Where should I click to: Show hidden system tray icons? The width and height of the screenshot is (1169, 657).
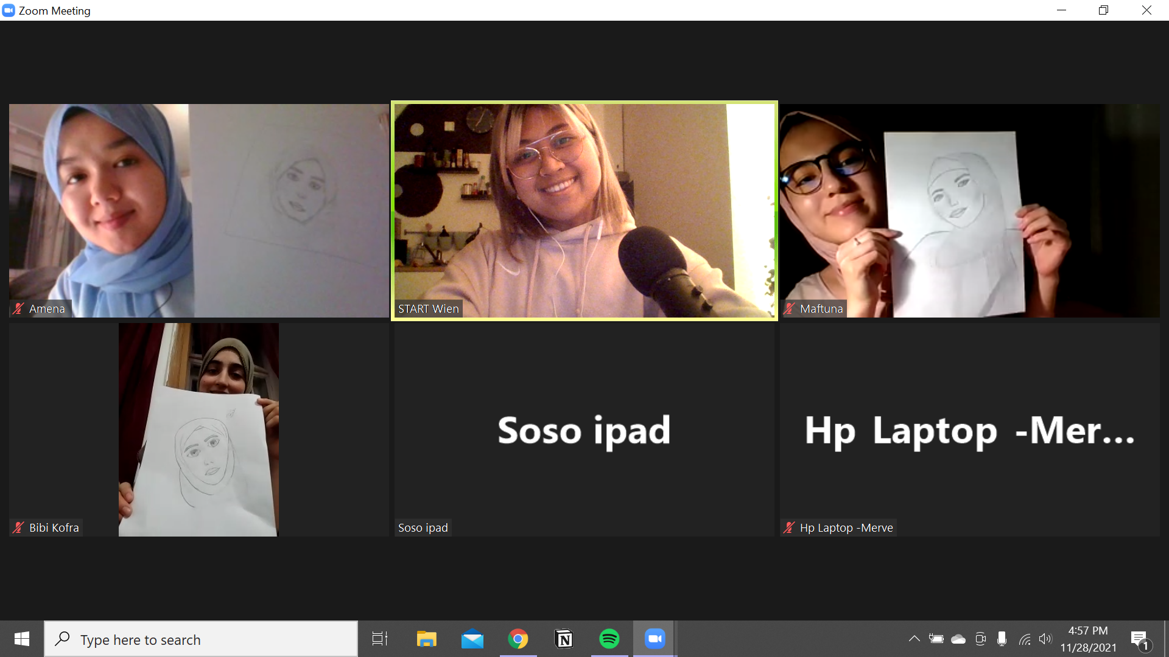coord(914,639)
